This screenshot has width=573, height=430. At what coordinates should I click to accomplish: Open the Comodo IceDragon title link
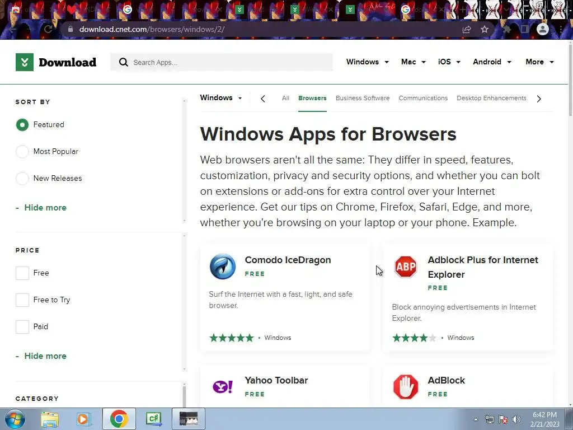[288, 260]
